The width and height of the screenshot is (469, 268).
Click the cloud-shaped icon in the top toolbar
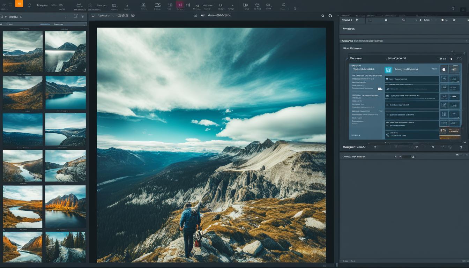(x=257, y=5)
